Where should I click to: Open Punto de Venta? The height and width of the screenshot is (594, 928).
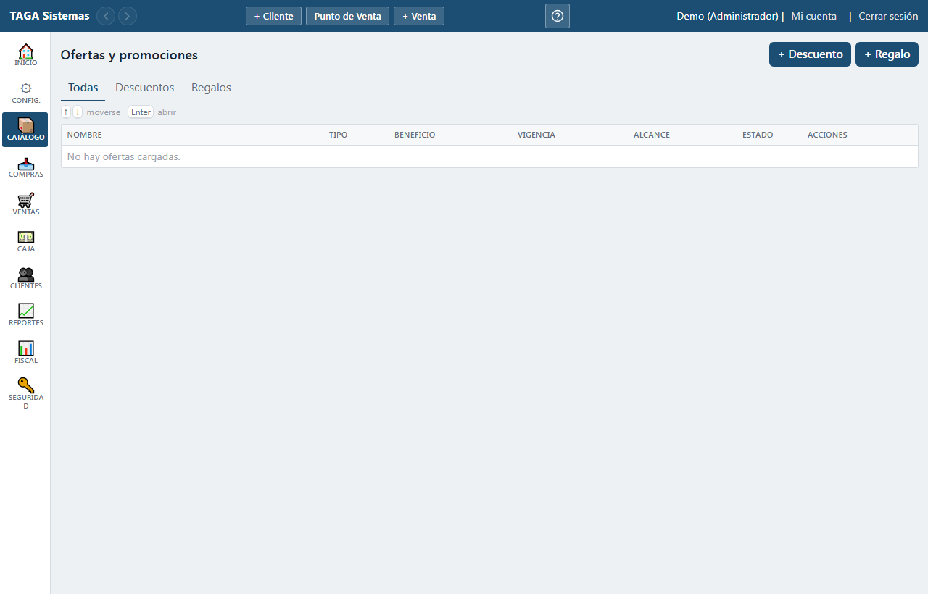(347, 16)
